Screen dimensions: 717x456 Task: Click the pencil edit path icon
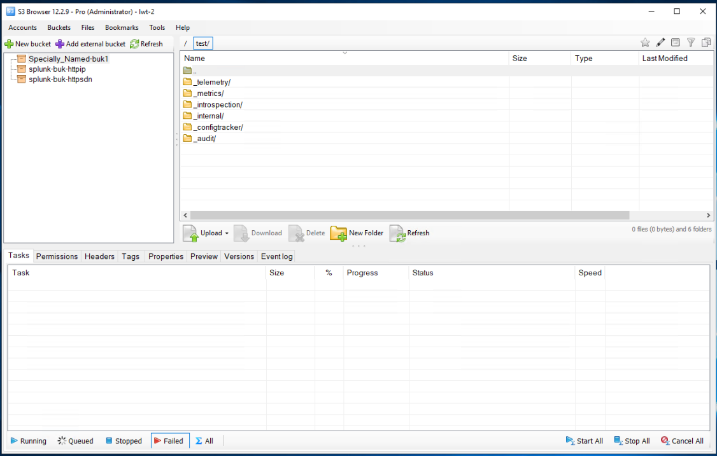(660, 43)
